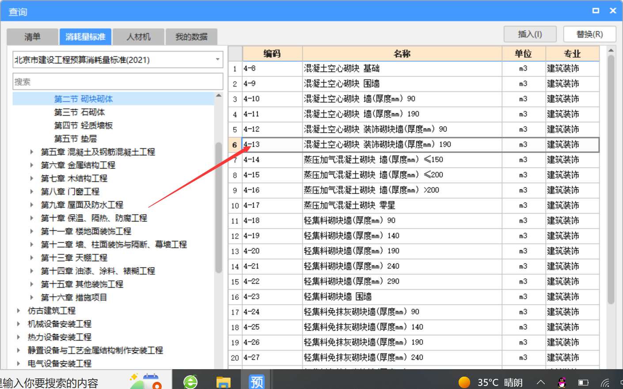Screen dimensions: 623x389
Task: Expand 第十章 保温、隔热、防腐工程 node
Action: tap(31, 218)
